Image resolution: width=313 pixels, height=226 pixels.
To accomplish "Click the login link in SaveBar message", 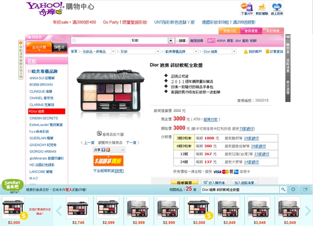I will (69, 190).
